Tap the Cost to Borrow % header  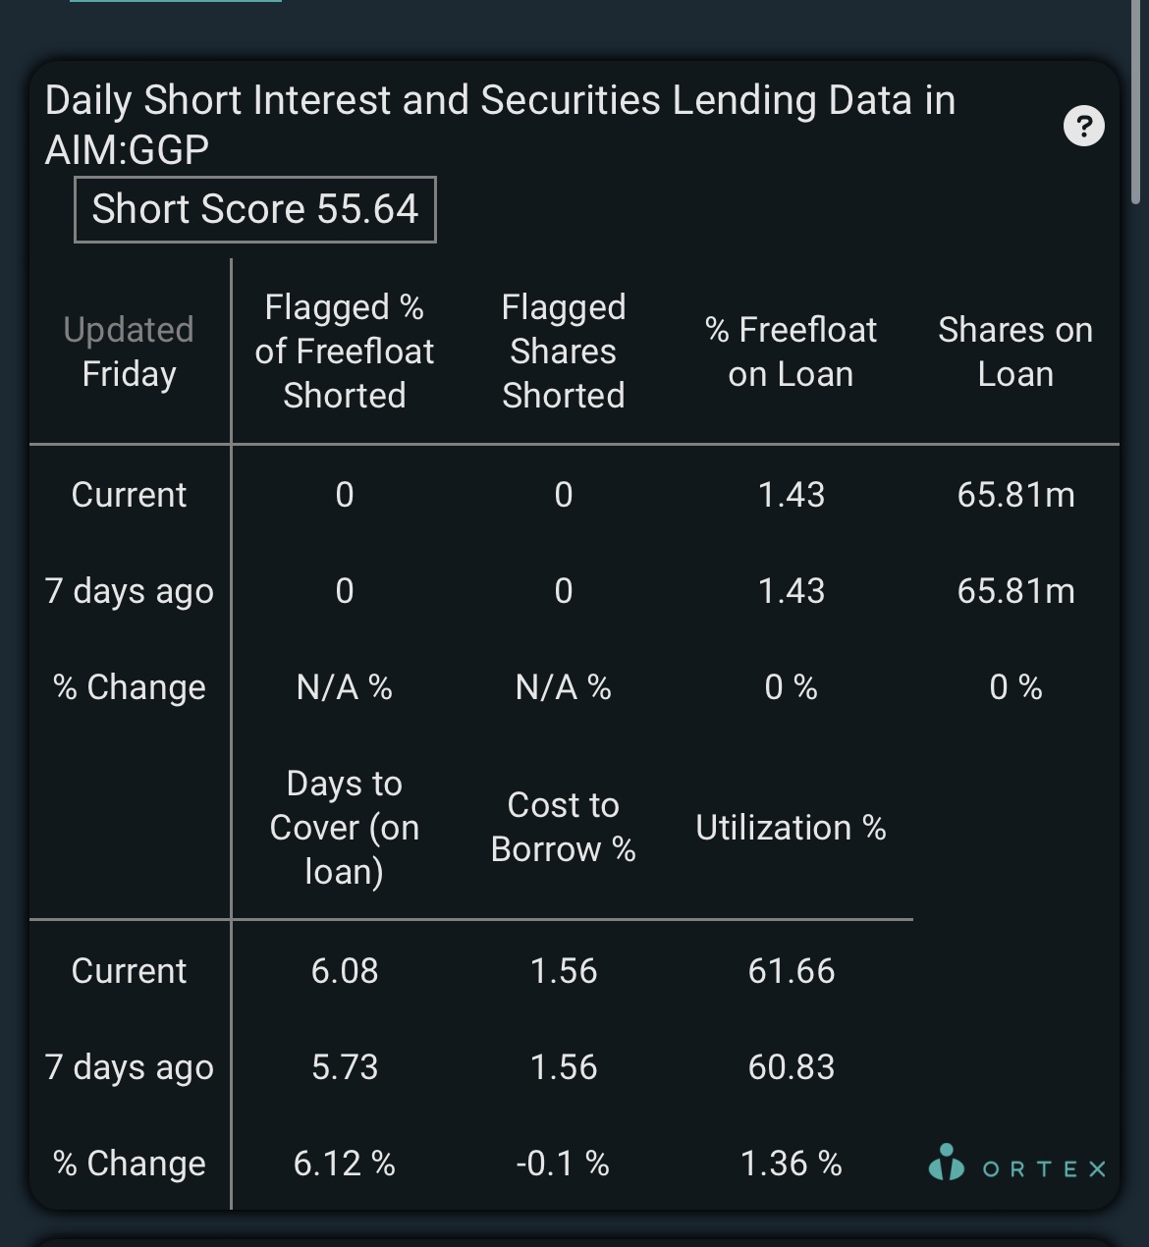564,828
